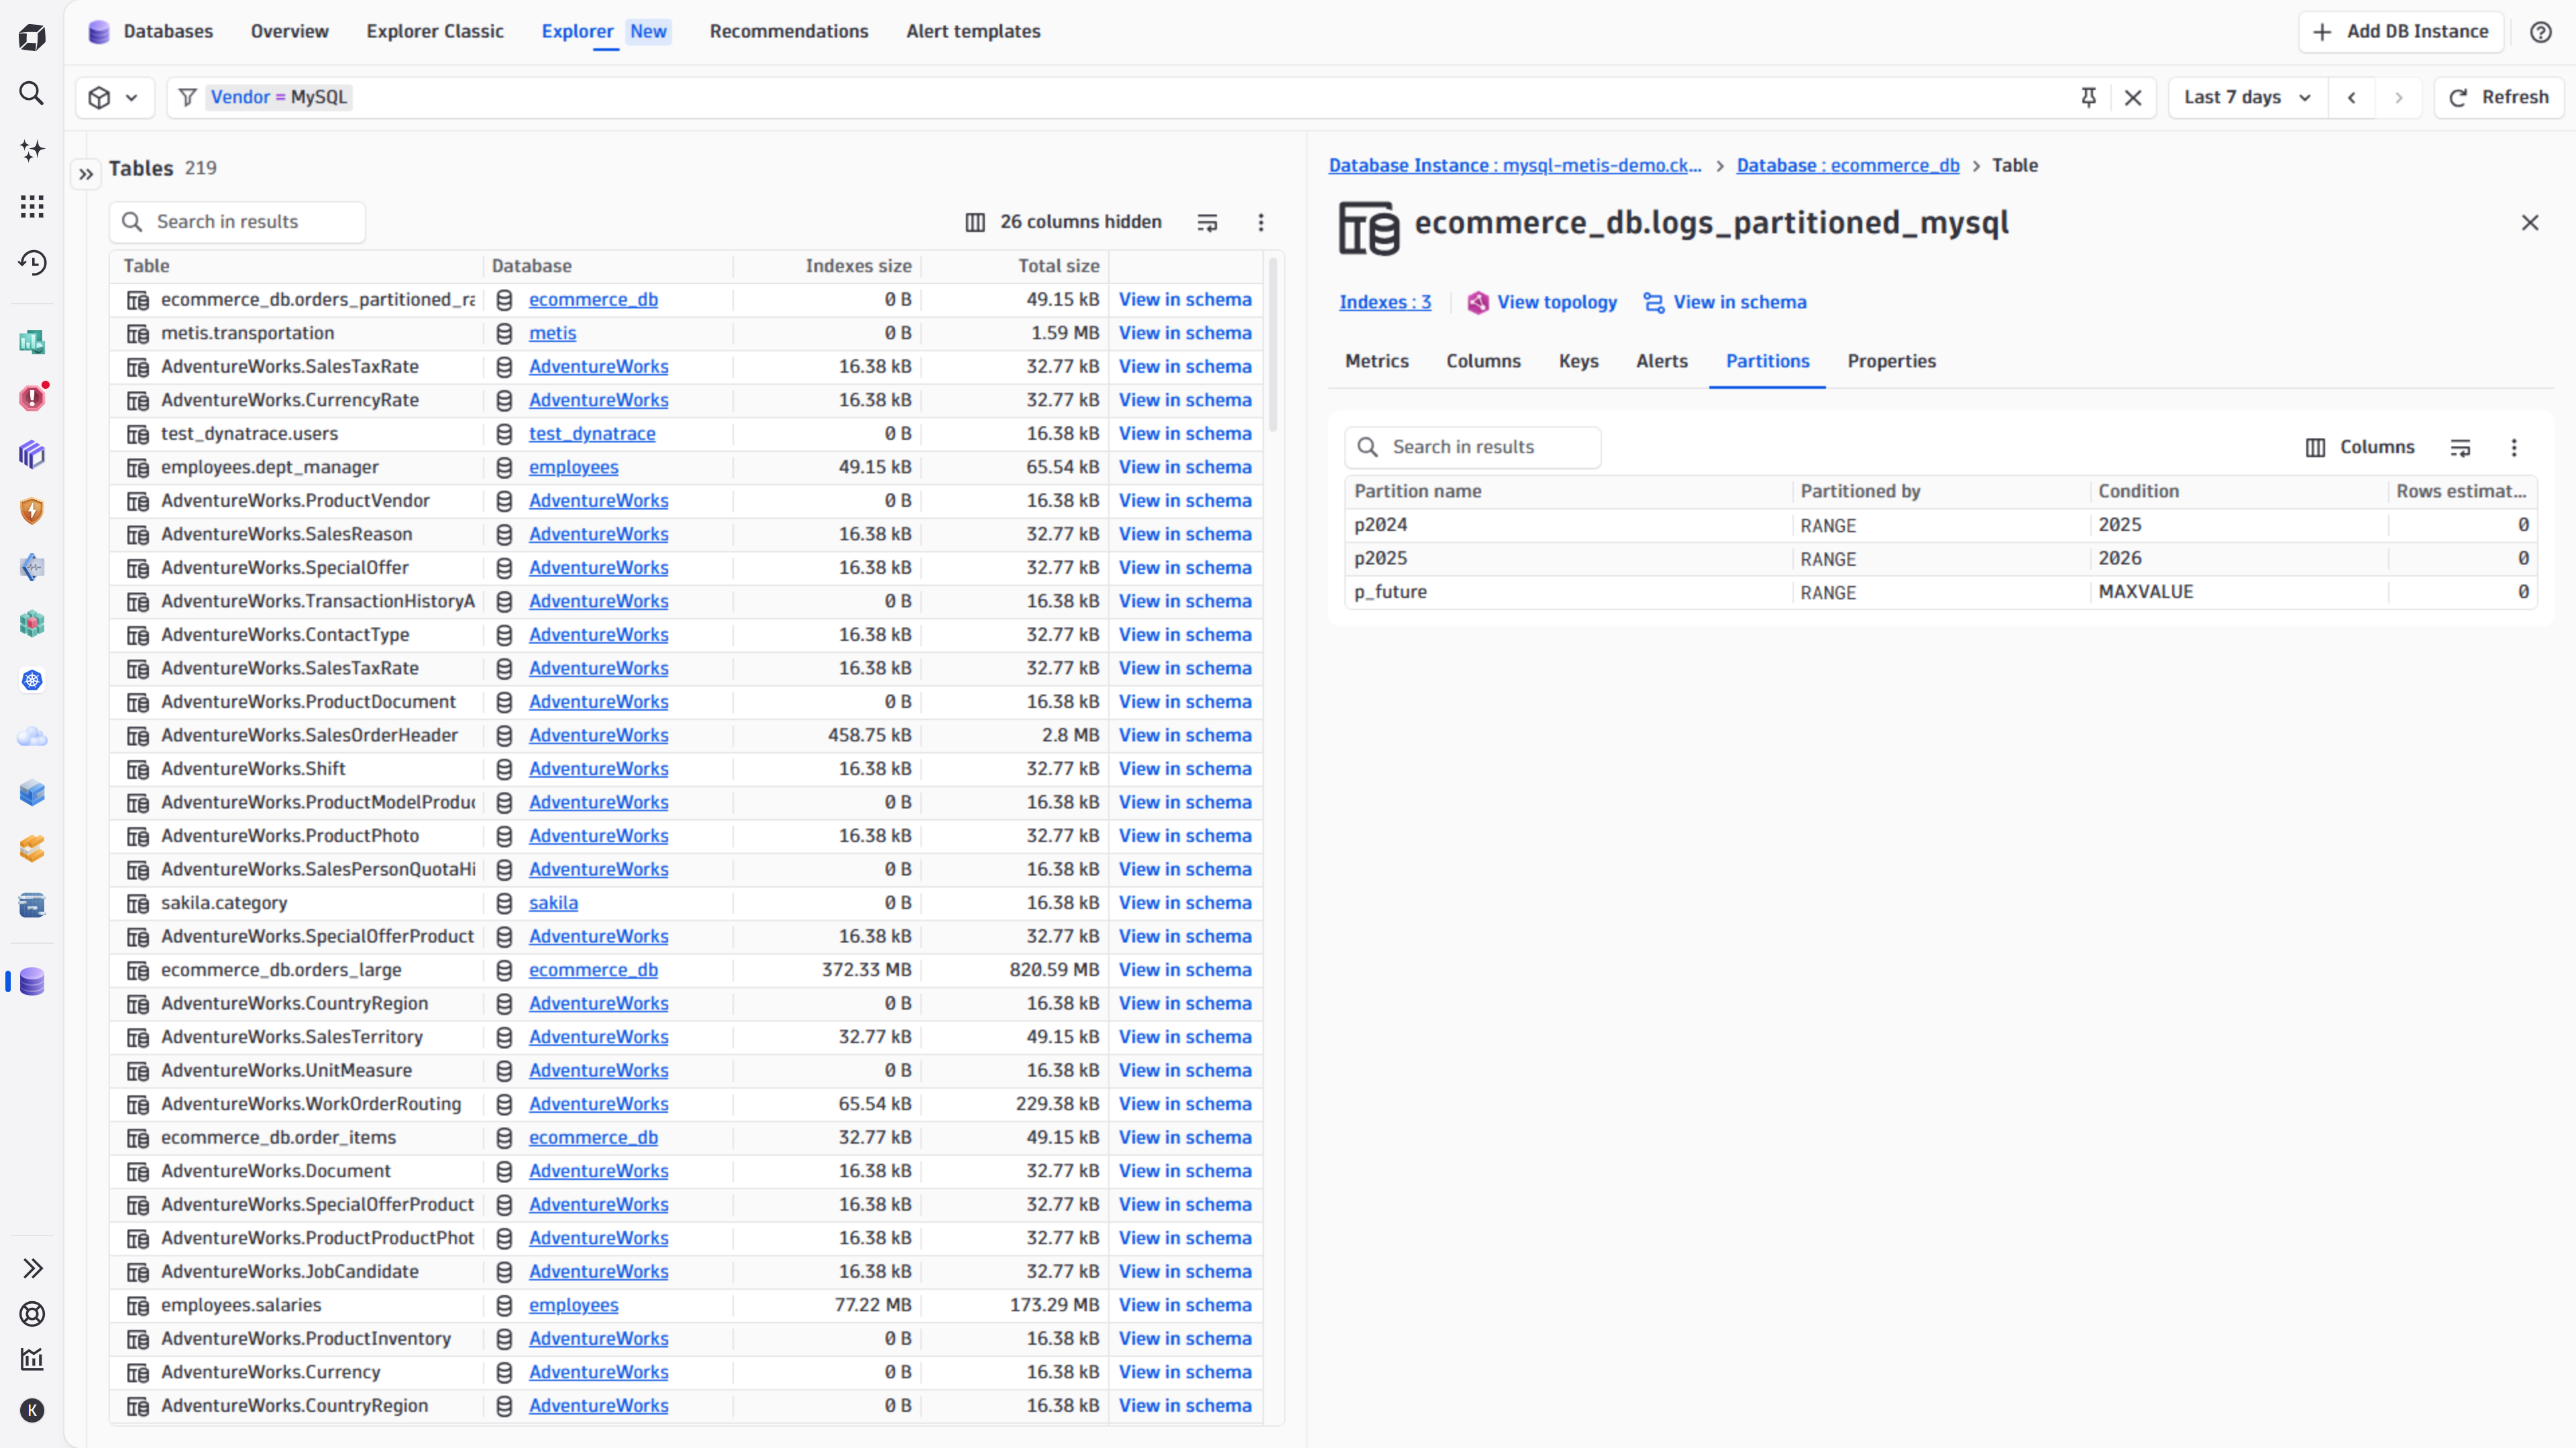Expand the collapsed panel next to Tables
Viewport: 2576px width, 1448px height.
[x=86, y=174]
